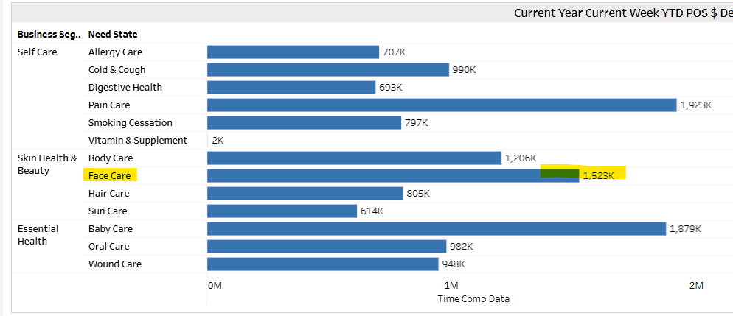733x316 pixels.
Task: Select the Skin Health & Beauty segment
Action: click(46, 164)
